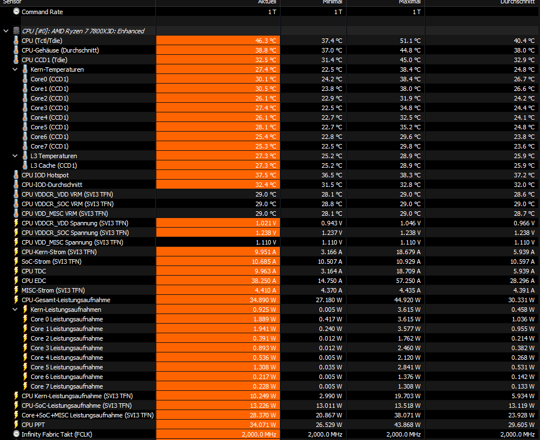The height and width of the screenshot is (440, 540).
Task: Collapse the Kern-Leistungsaufnahmen subtree
Action: point(15,310)
